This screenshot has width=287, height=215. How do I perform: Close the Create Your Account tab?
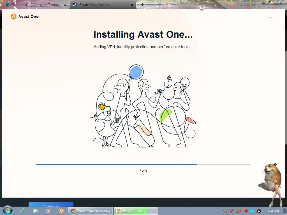[x=132, y=5]
